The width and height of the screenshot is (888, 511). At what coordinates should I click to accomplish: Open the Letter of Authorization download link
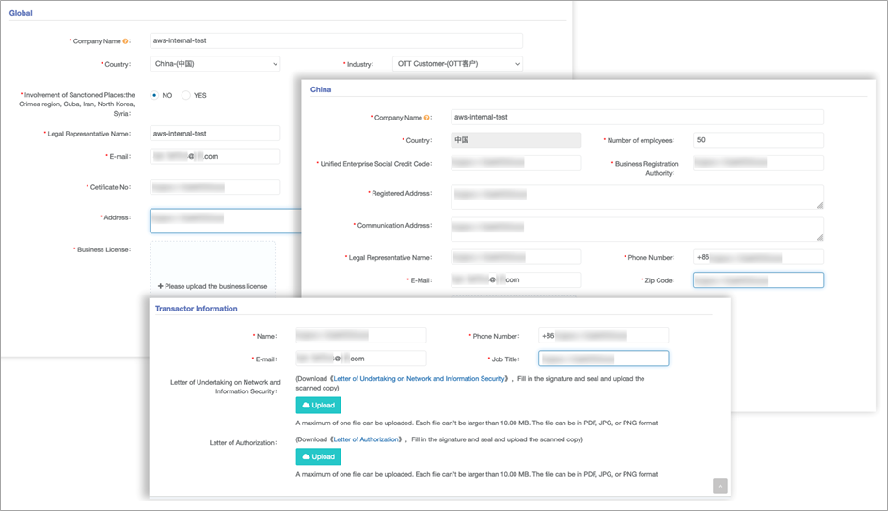[366, 439]
